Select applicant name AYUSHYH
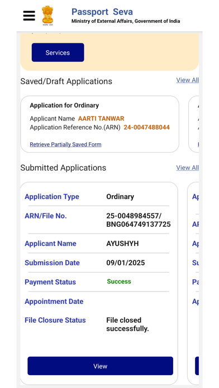 [122, 244]
